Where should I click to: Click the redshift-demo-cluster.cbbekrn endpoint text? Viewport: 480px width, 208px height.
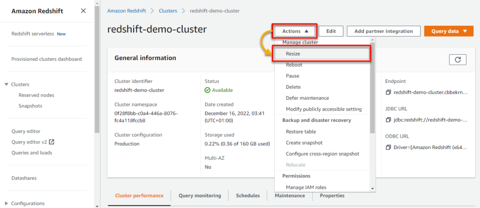[x=430, y=92]
